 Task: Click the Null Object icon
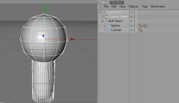(x=106, y=21)
